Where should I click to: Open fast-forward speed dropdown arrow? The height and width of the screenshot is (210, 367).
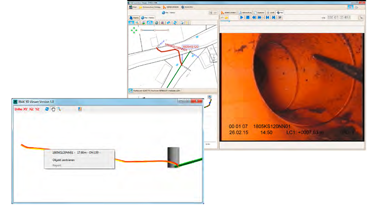(x=263, y=17)
